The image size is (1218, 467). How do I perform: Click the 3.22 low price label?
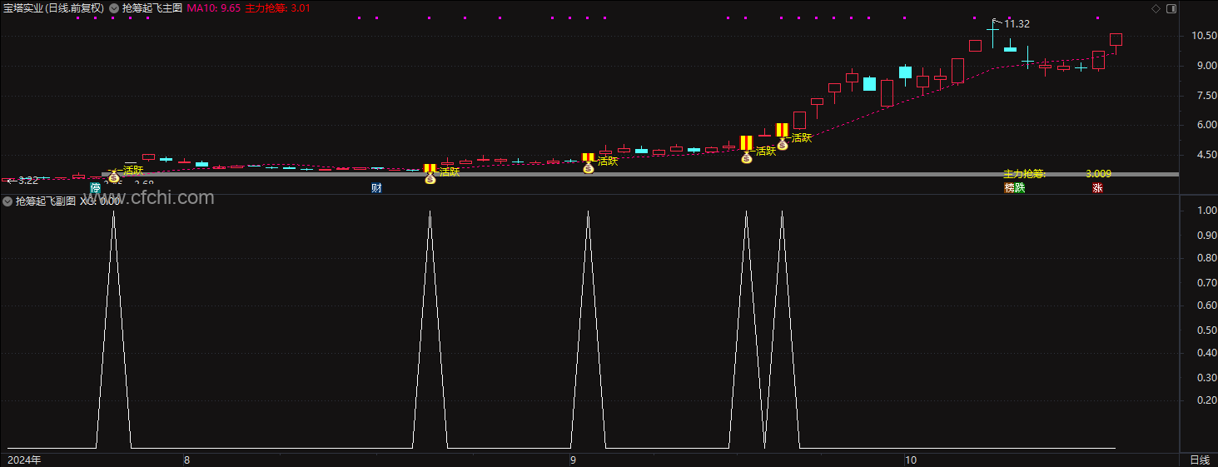tap(27, 180)
